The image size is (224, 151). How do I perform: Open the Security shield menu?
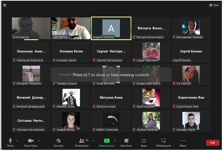58,142
